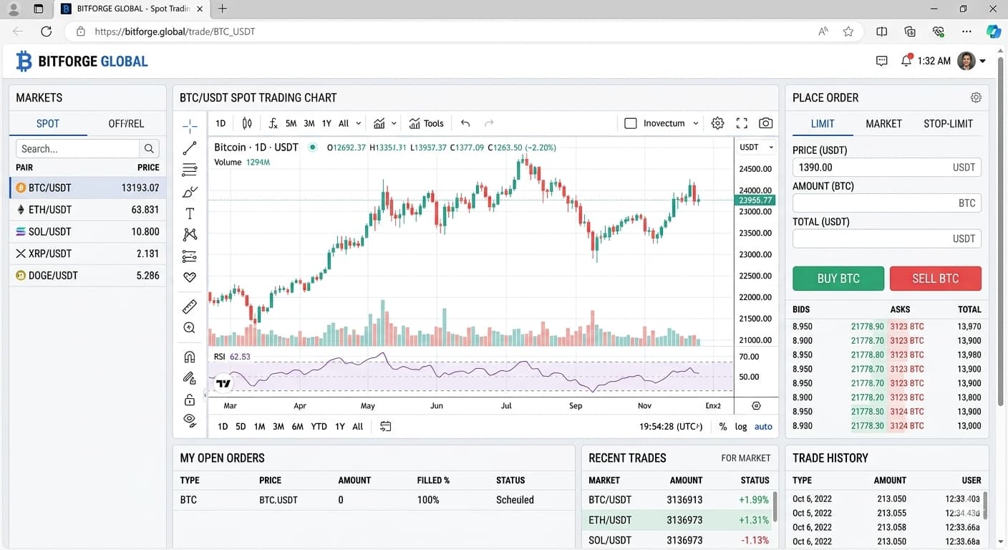Toggle auto scale on chart
The width and height of the screenshot is (1008, 550).
[763, 426]
